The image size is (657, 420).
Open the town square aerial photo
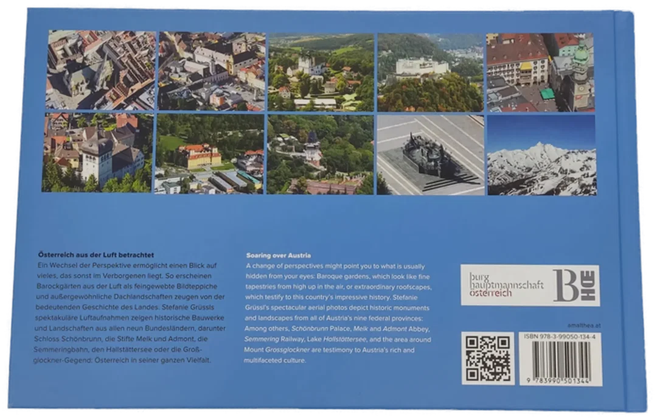tap(212, 71)
